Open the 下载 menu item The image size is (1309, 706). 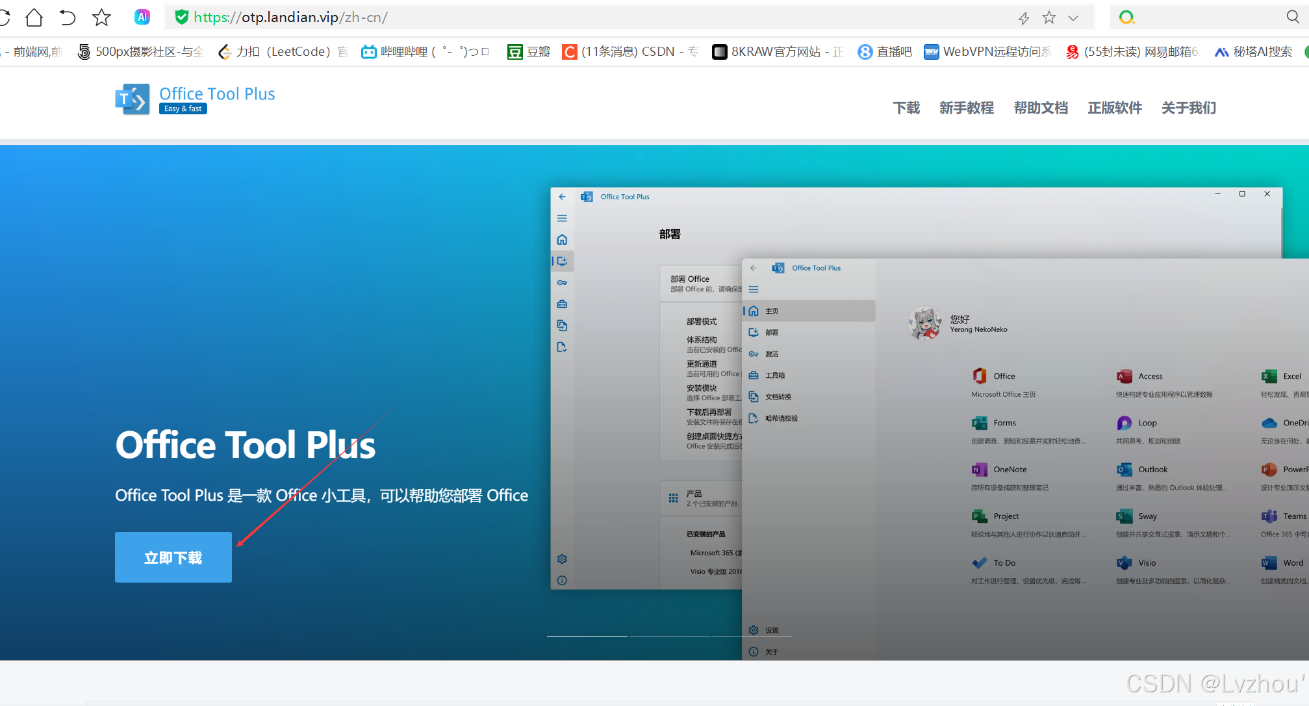tap(906, 108)
